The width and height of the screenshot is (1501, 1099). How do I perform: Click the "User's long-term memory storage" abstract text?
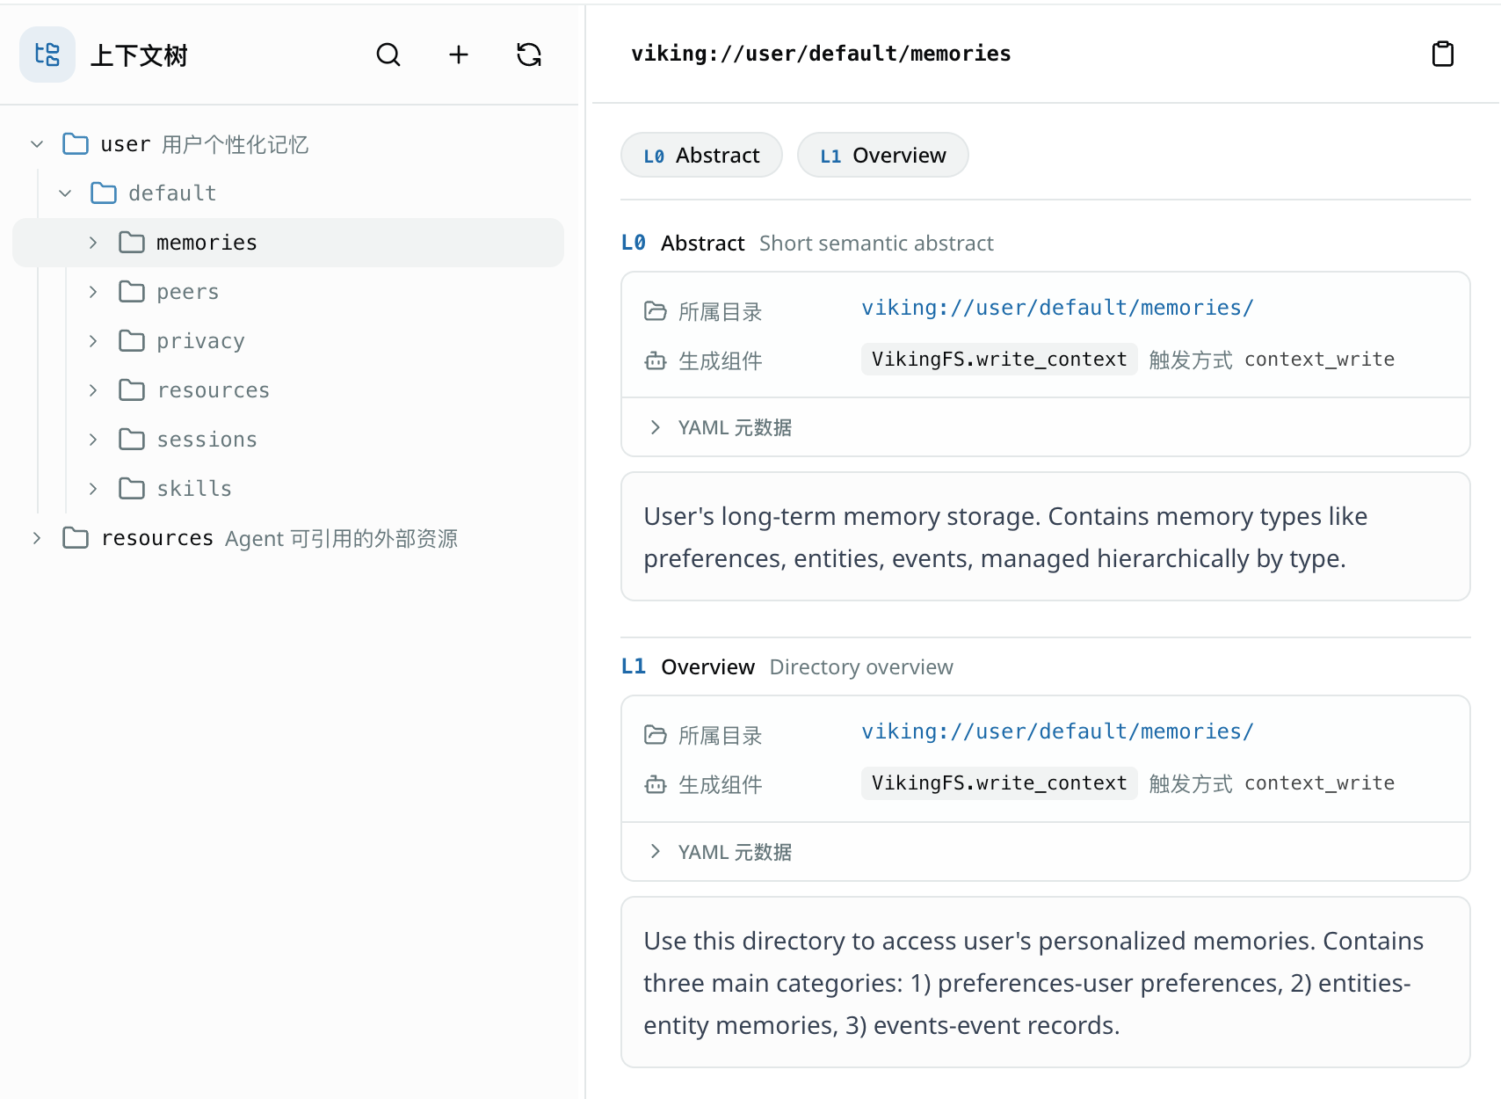[1005, 537]
